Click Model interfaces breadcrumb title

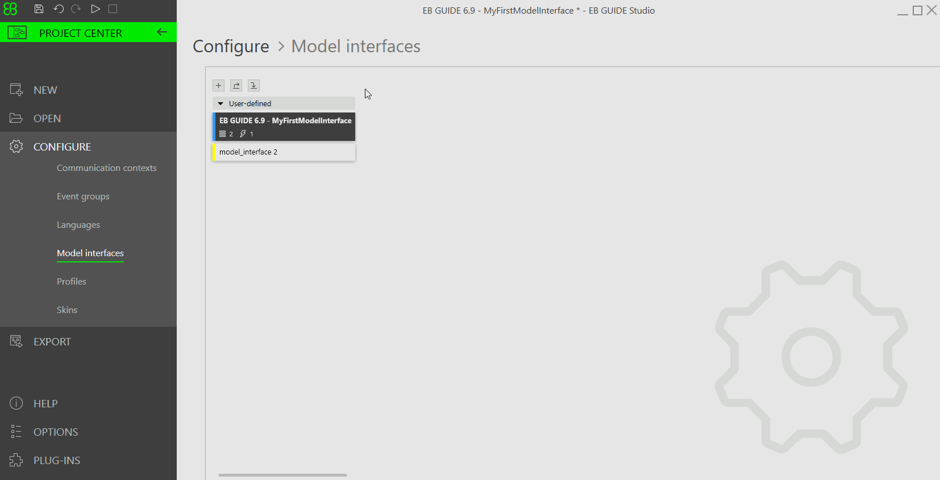point(356,46)
